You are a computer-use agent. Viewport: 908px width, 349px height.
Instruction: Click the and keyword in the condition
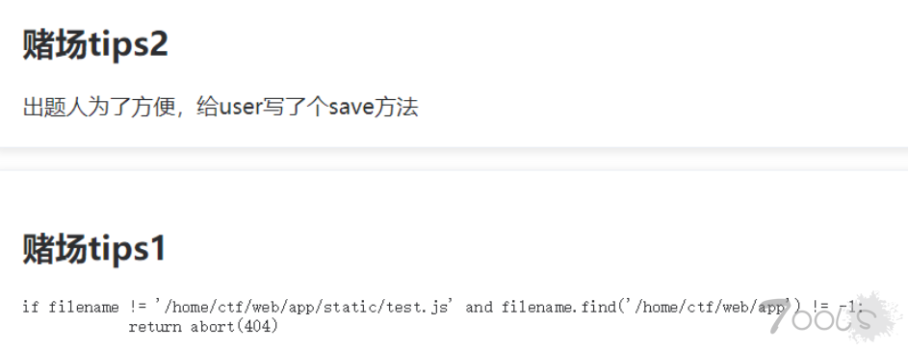click(x=479, y=307)
